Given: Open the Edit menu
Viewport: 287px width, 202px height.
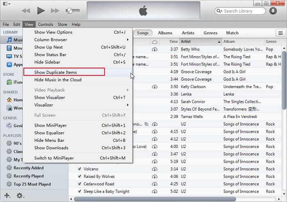Looking at the screenshot, I should (x=17, y=24).
